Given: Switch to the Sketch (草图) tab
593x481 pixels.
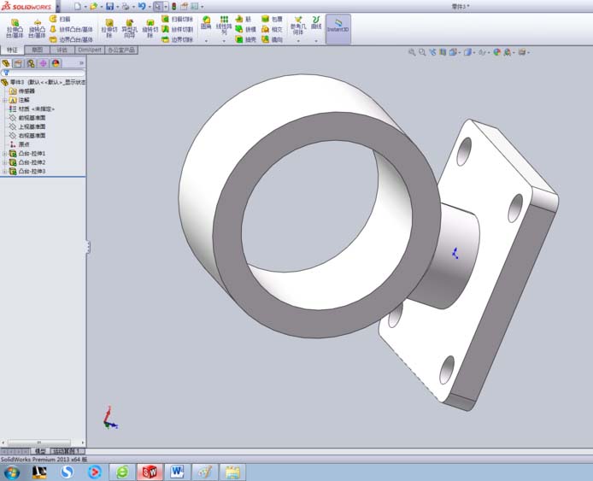Looking at the screenshot, I should [37, 50].
